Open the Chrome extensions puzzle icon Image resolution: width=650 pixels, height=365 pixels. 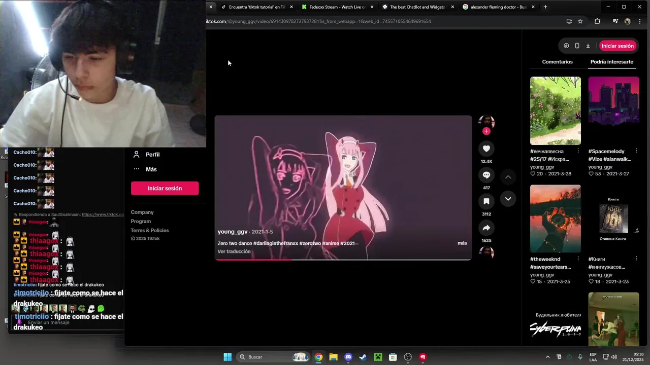(597, 21)
